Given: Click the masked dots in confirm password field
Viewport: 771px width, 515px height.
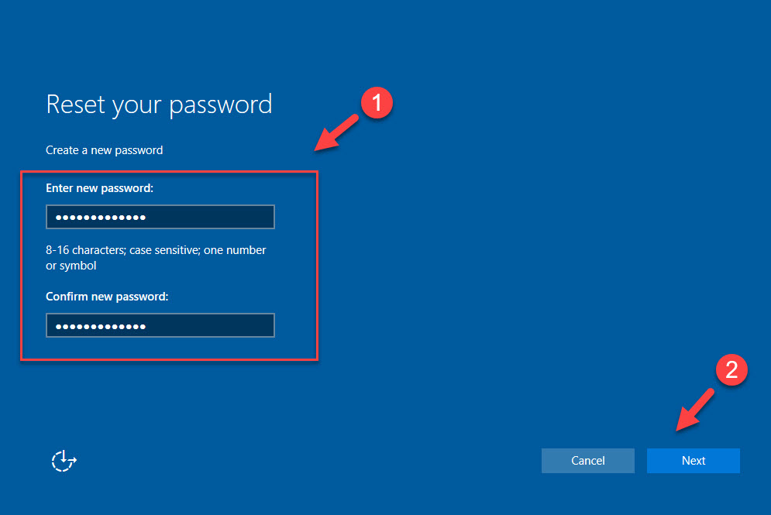Looking at the screenshot, I should [x=100, y=326].
